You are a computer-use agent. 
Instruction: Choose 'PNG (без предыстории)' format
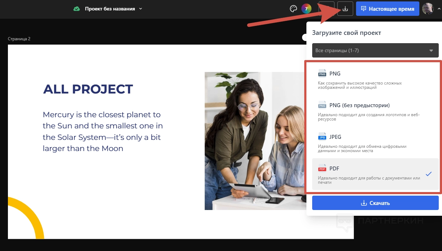tap(375, 111)
